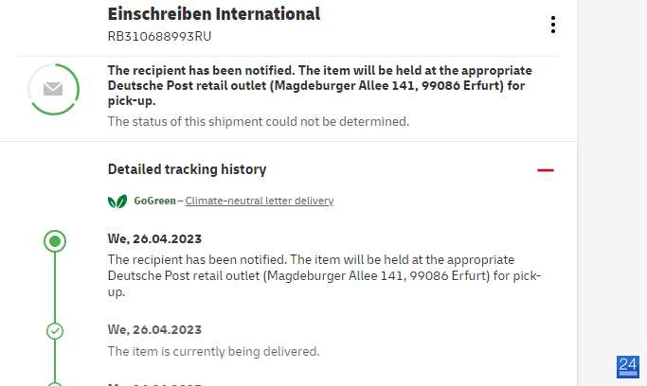Click tracking number RB310688993RU

(x=159, y=36)
